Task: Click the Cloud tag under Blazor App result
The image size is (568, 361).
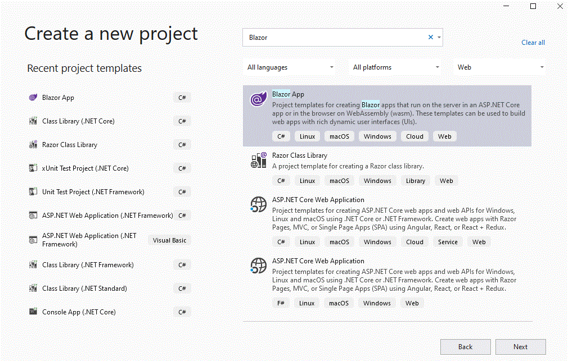Action: pyautogui.click(x=415, y=136)
